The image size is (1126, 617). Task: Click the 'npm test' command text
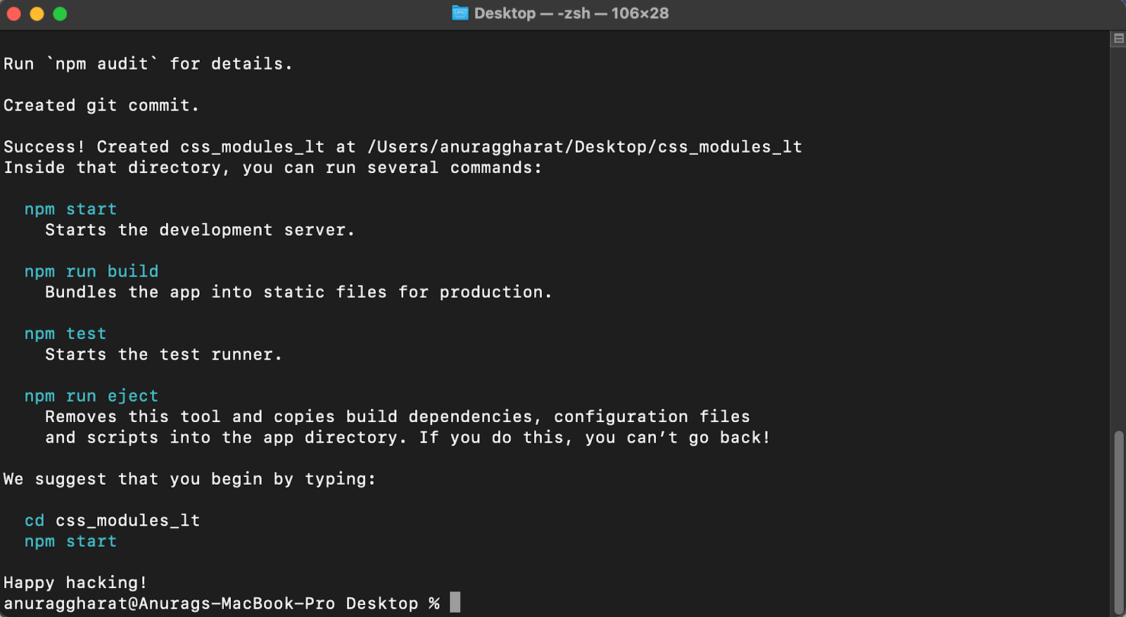click(65, 333)
